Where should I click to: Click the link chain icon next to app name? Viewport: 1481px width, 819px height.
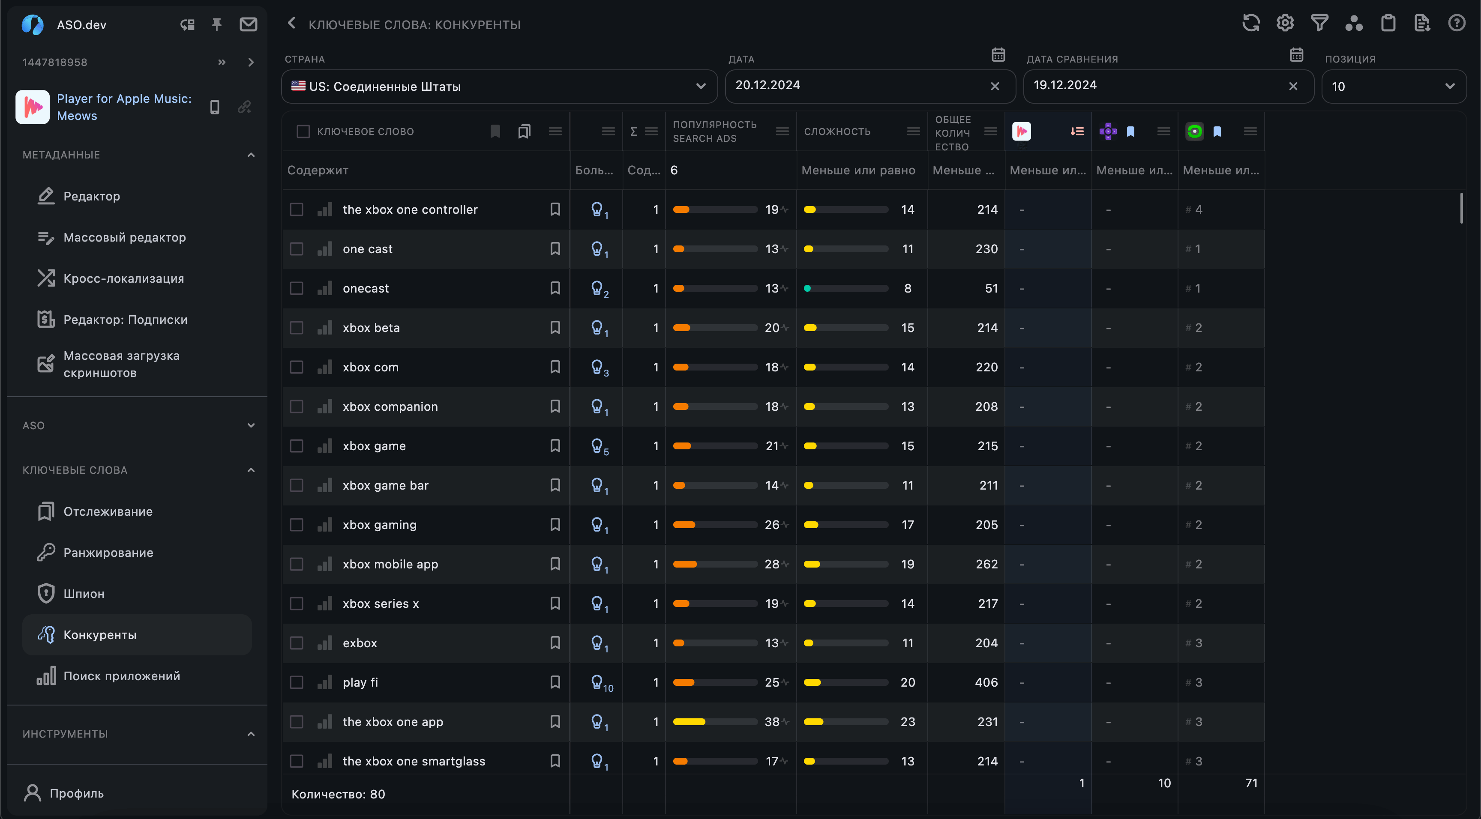click(244, 107)
